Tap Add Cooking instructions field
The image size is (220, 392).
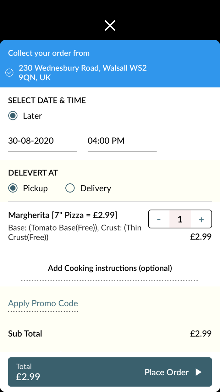coord(110,268)
